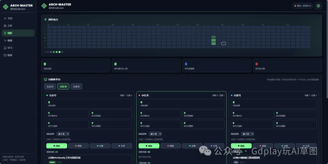This screenshot has height=164, width=328.
Task: Click the red dot beside the 小红书 card title
Action: [139, 95]
